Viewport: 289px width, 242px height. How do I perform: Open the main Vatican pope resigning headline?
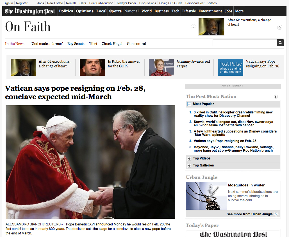point(75,92)
